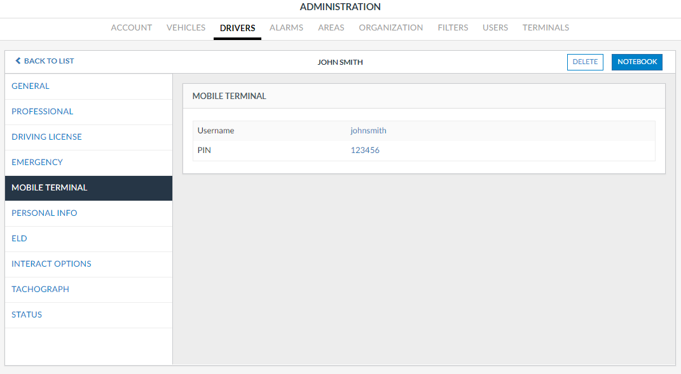Switch to the Vehicles tab
Image resolution: width=681 pixels, height=374 pixels.
pyautogui.click(x=186, y=28)
